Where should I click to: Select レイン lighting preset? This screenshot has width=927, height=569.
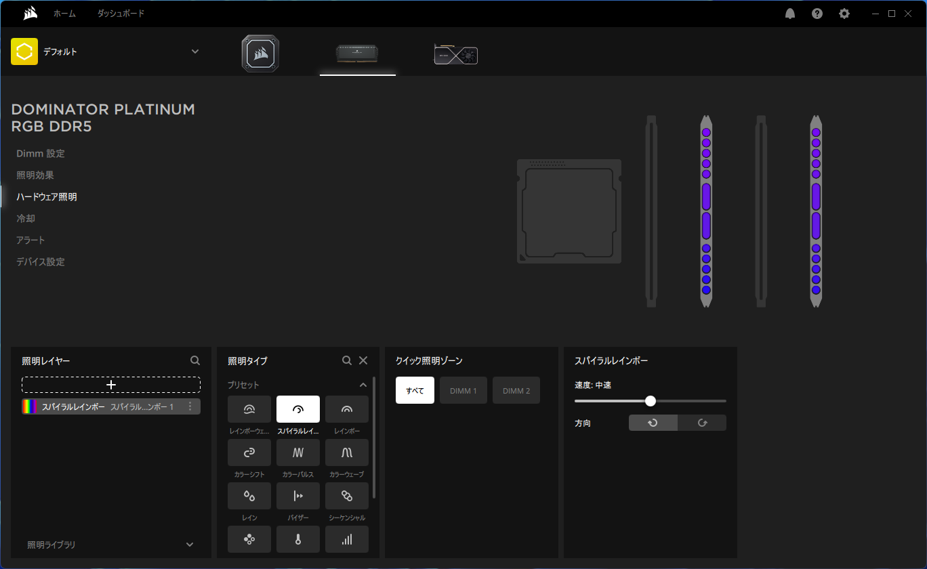(249, 496)
